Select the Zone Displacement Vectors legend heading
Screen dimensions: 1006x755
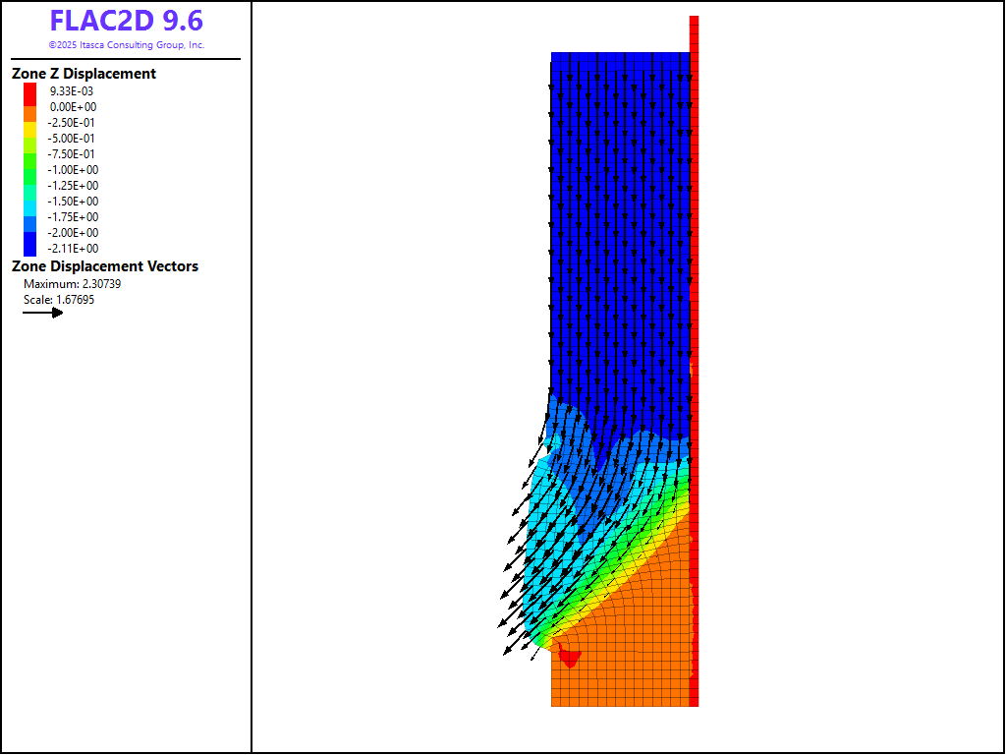(104, 266)
